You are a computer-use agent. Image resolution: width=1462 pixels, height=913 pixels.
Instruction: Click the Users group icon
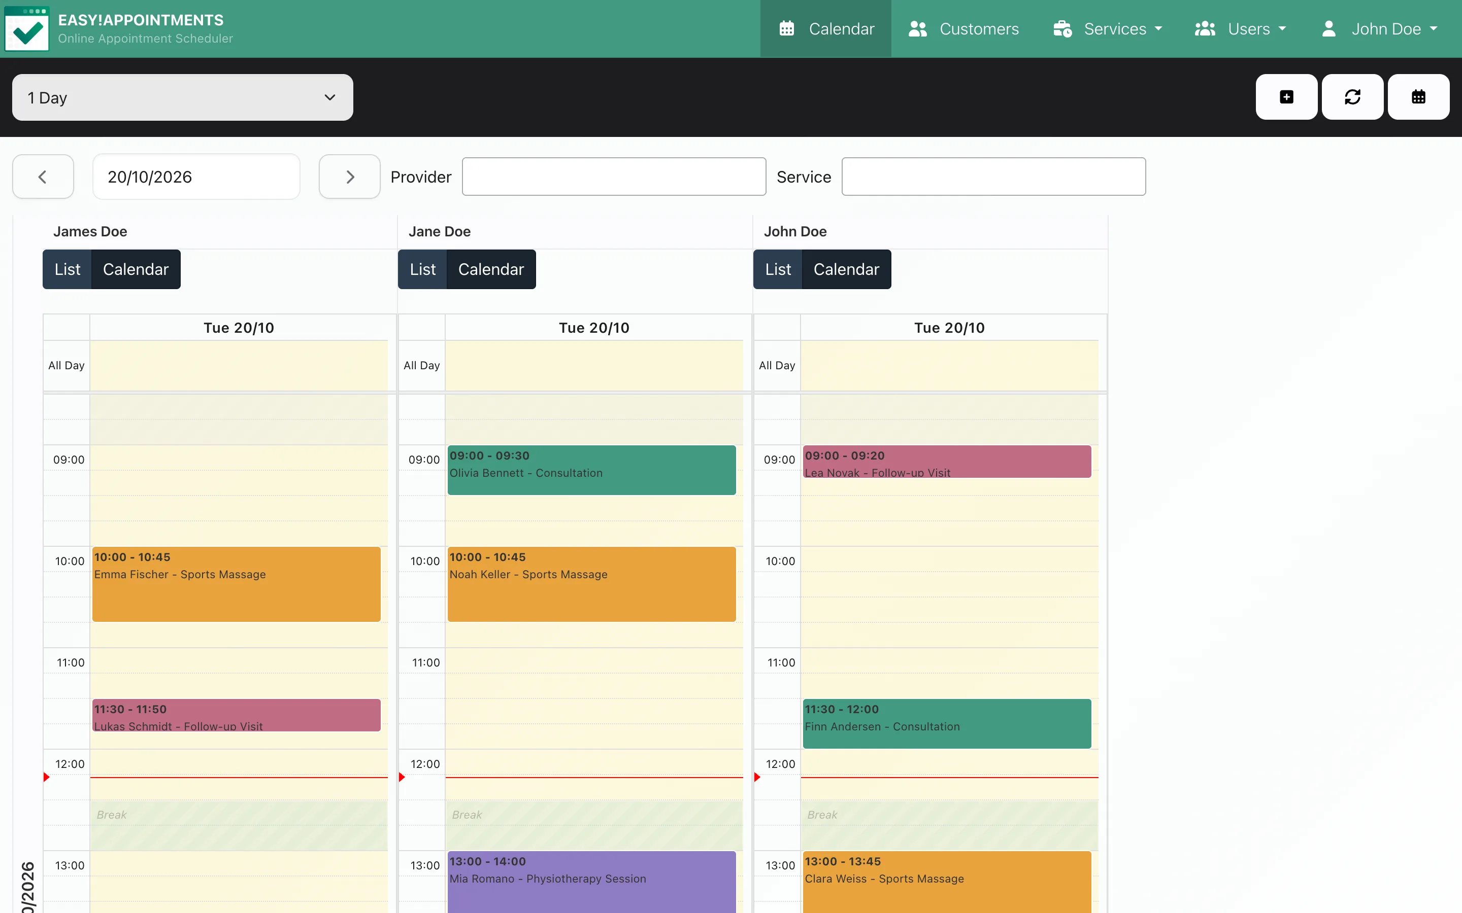(x=1205, y=28)
